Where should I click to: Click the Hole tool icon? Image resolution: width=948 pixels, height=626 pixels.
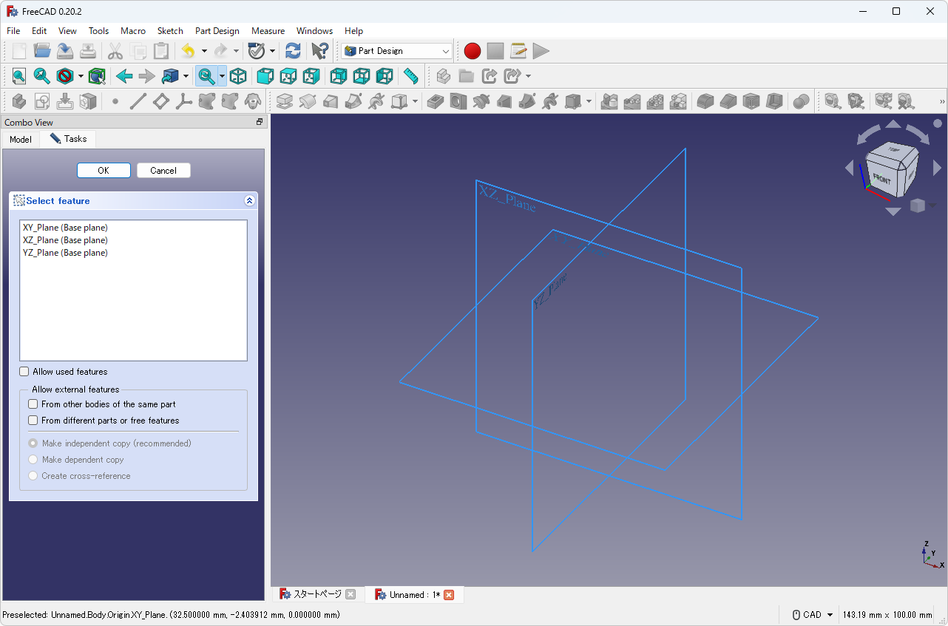pyautogui.click(x=458, y=101)
